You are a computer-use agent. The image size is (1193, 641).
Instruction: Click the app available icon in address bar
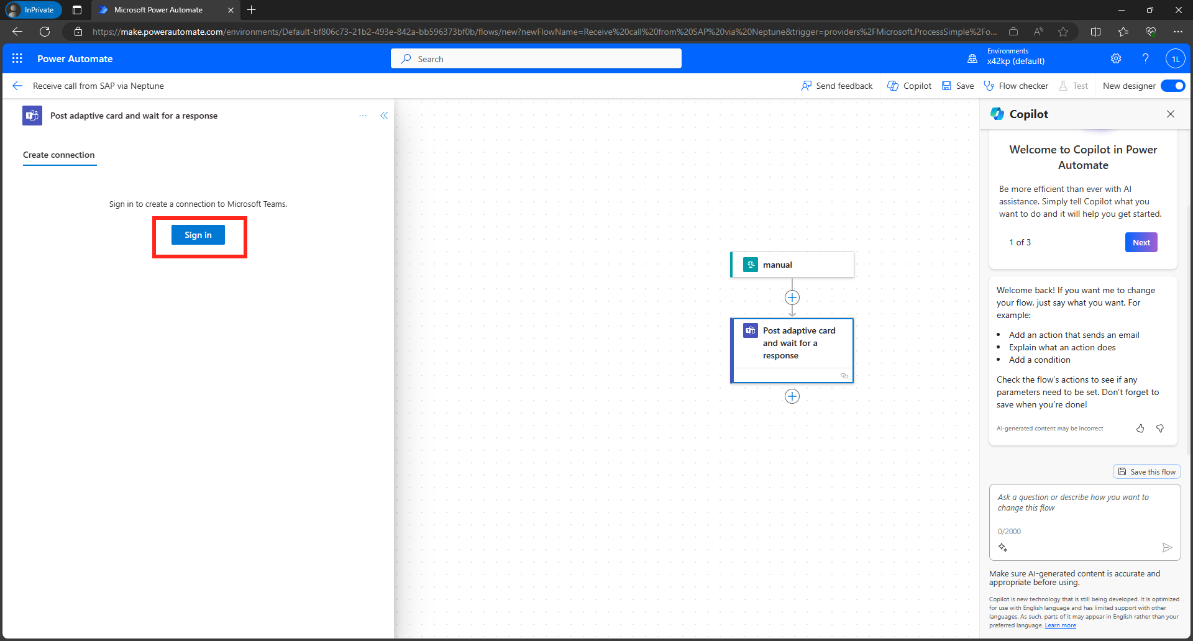click(x=1013, y=32)
